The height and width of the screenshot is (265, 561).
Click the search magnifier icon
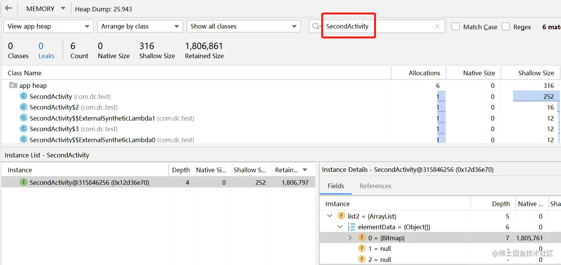(316, 26)
